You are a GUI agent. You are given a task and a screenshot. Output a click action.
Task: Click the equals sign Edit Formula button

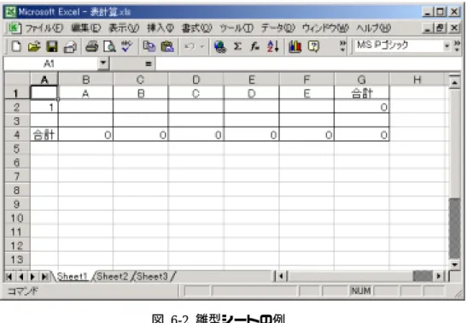tap(149, 64)
